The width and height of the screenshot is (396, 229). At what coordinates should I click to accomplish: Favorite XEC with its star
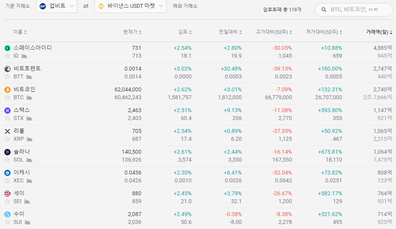(7, 180)
